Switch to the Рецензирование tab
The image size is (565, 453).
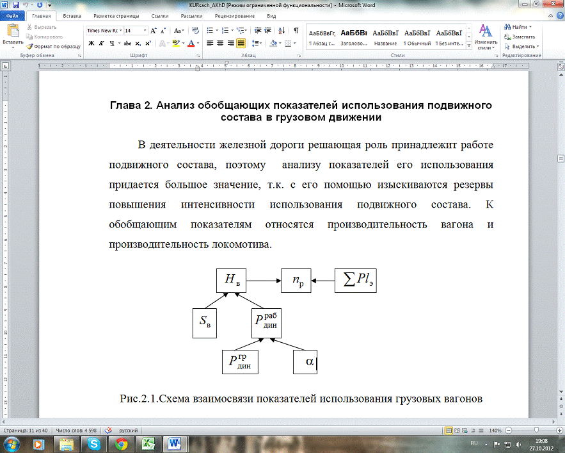click(235, 16)
